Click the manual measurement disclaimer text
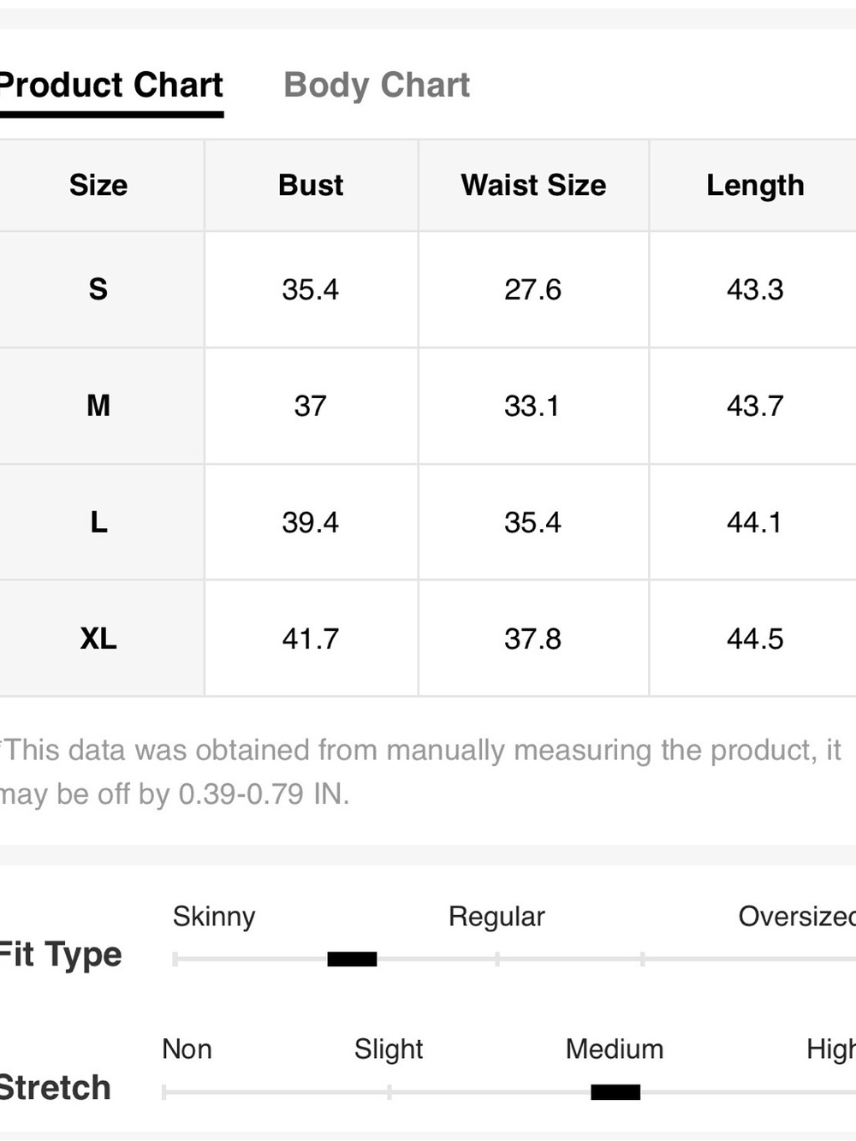 420,772
